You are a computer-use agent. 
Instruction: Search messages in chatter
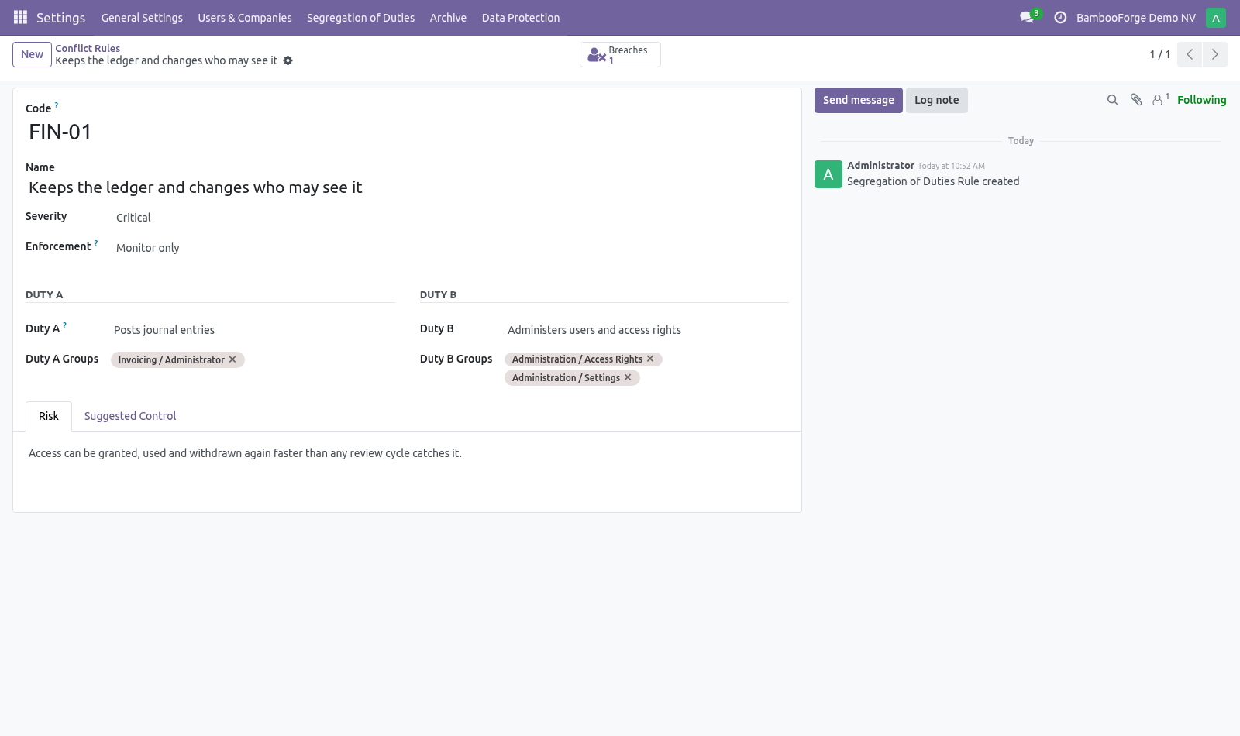tap(1113, 100)
